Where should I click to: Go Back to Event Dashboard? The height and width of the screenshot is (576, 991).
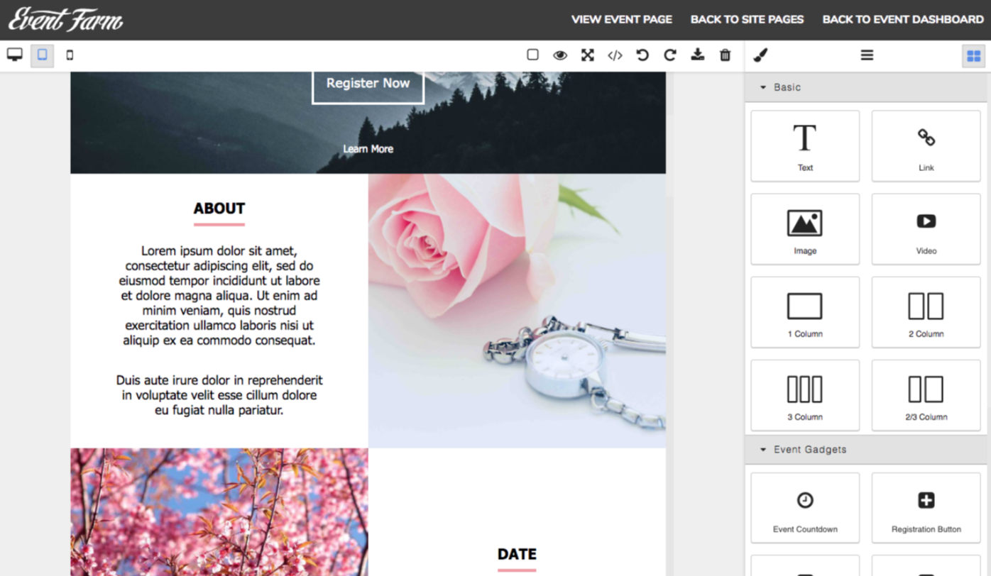pos(903,20)
